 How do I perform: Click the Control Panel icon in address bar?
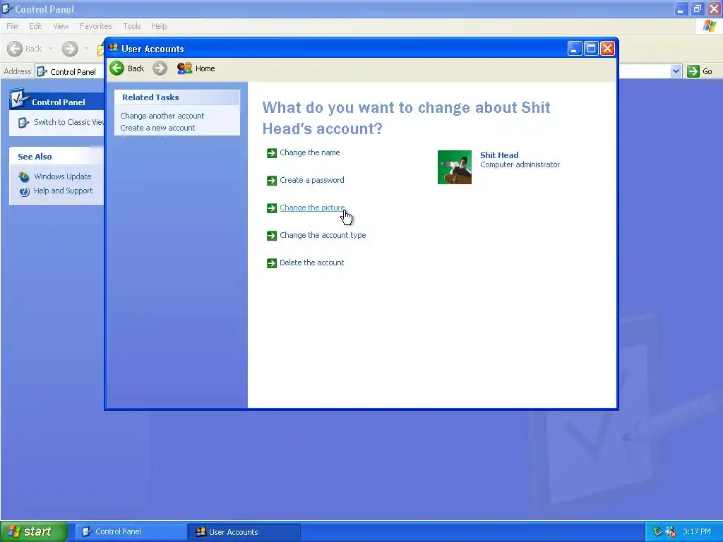[42, 71]
